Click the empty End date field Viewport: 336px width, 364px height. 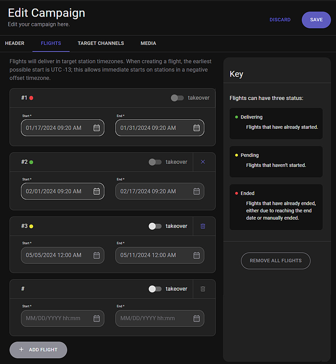click(160, 318)
